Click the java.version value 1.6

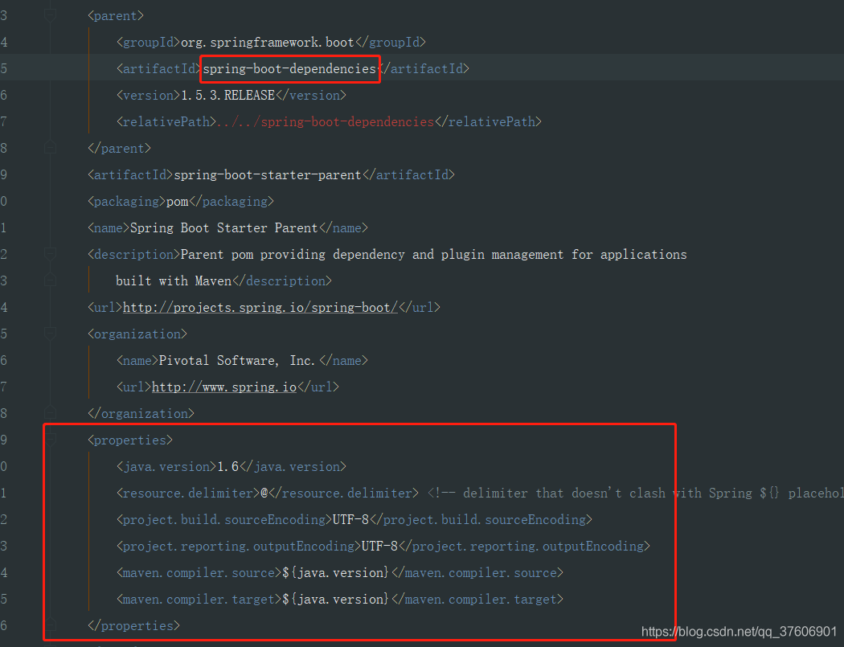click(227, 467)
